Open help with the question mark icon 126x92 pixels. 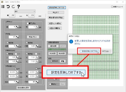[x=18, y=7]
